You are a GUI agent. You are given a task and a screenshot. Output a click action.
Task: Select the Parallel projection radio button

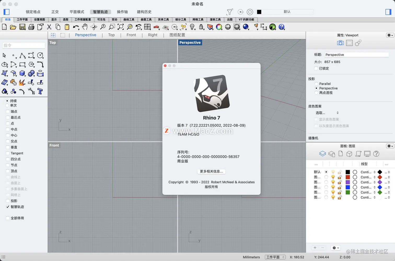316,84
